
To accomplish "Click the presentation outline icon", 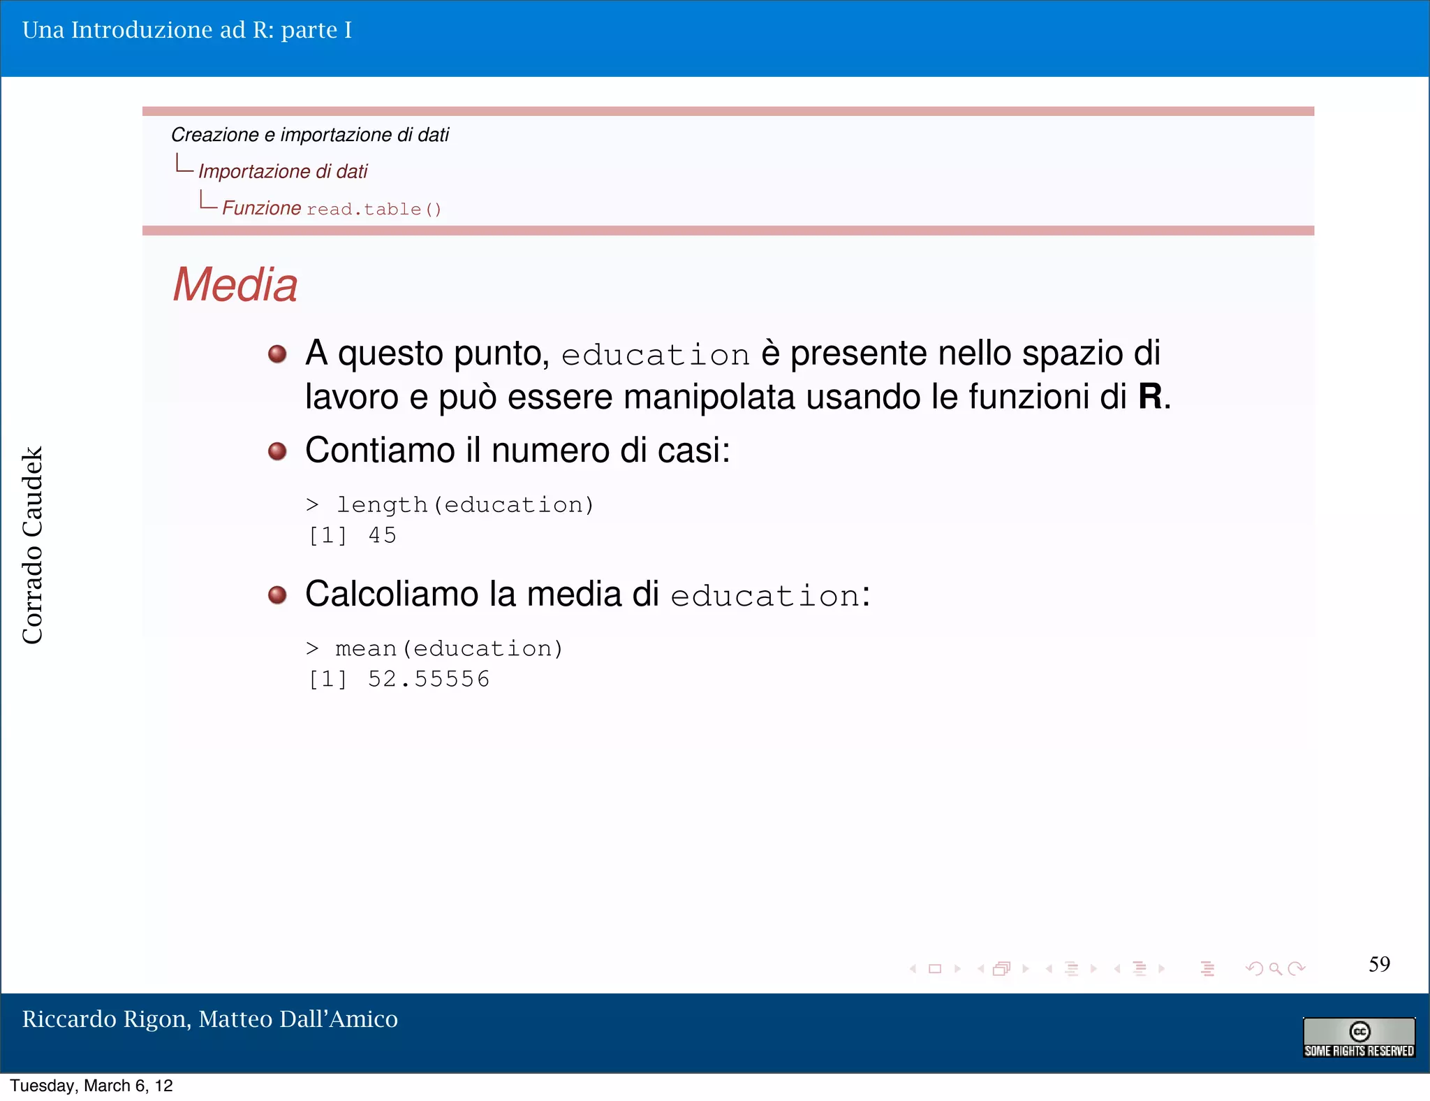I will pos(1207,968).
